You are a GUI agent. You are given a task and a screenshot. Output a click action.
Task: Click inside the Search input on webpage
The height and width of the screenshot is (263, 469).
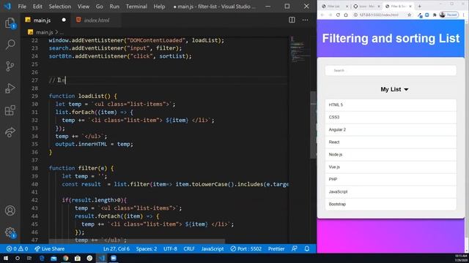coord(391,71)
